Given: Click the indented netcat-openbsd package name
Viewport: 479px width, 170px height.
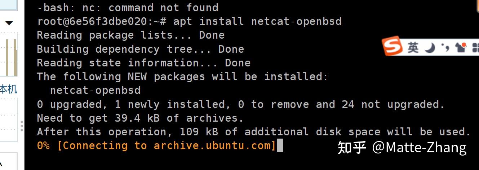Looking at the screenshot, I should coord(95,90).
